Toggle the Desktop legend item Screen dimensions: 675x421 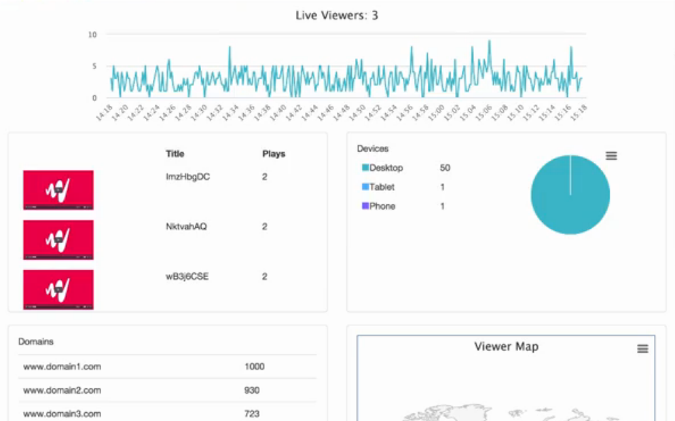(386, 168)
